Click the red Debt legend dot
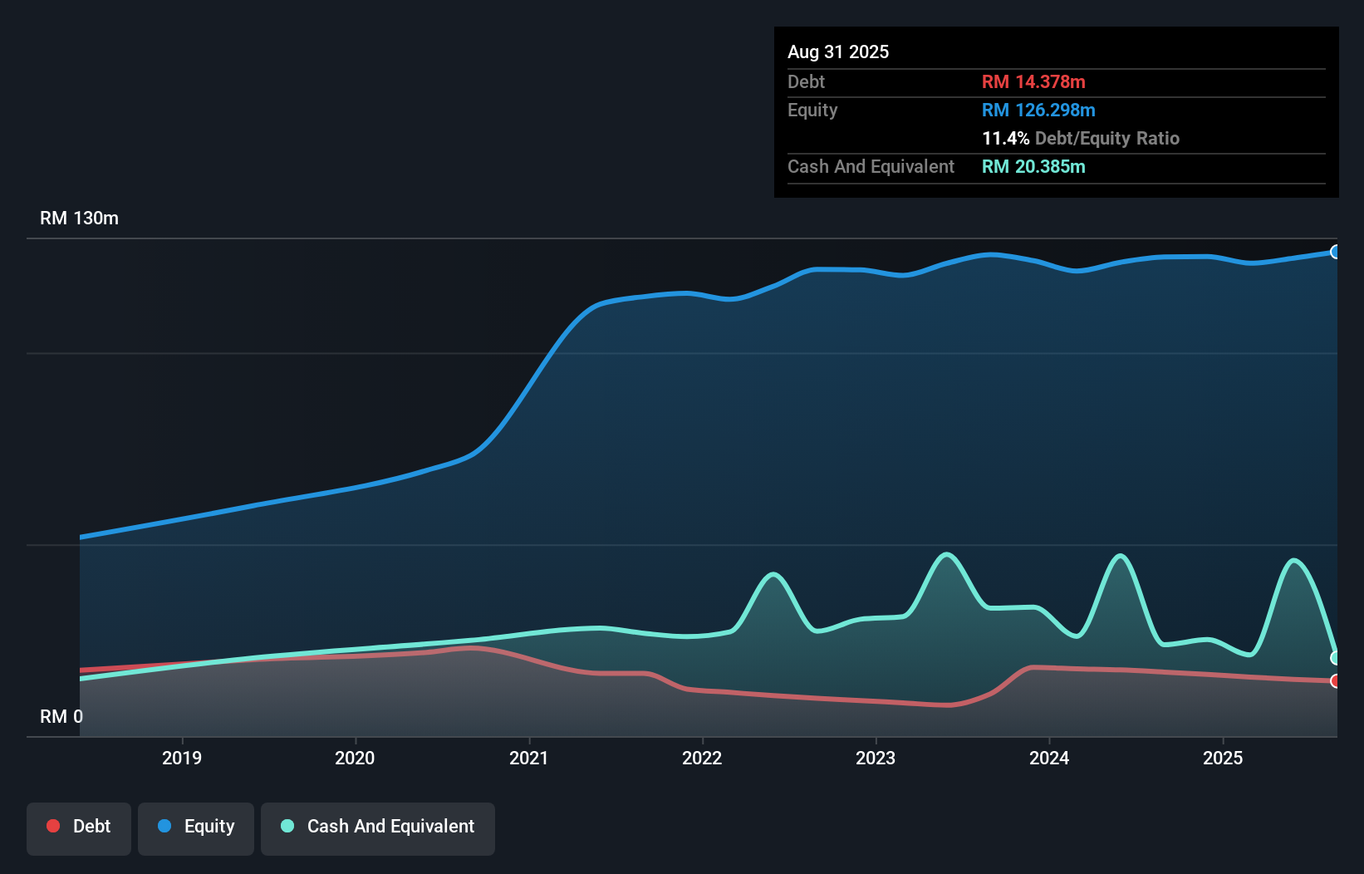1364x874 pixels. tap(53, 826)
